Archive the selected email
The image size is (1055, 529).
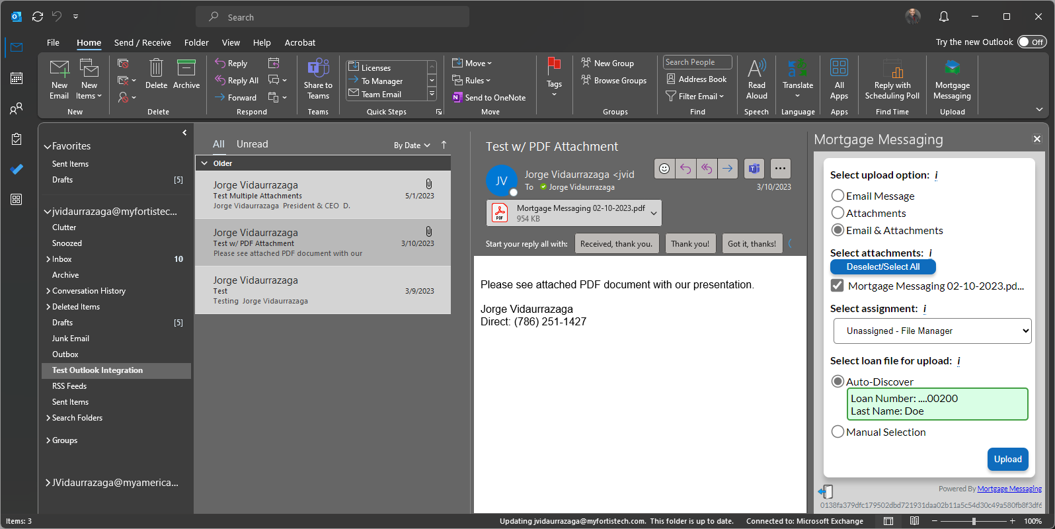186,74
